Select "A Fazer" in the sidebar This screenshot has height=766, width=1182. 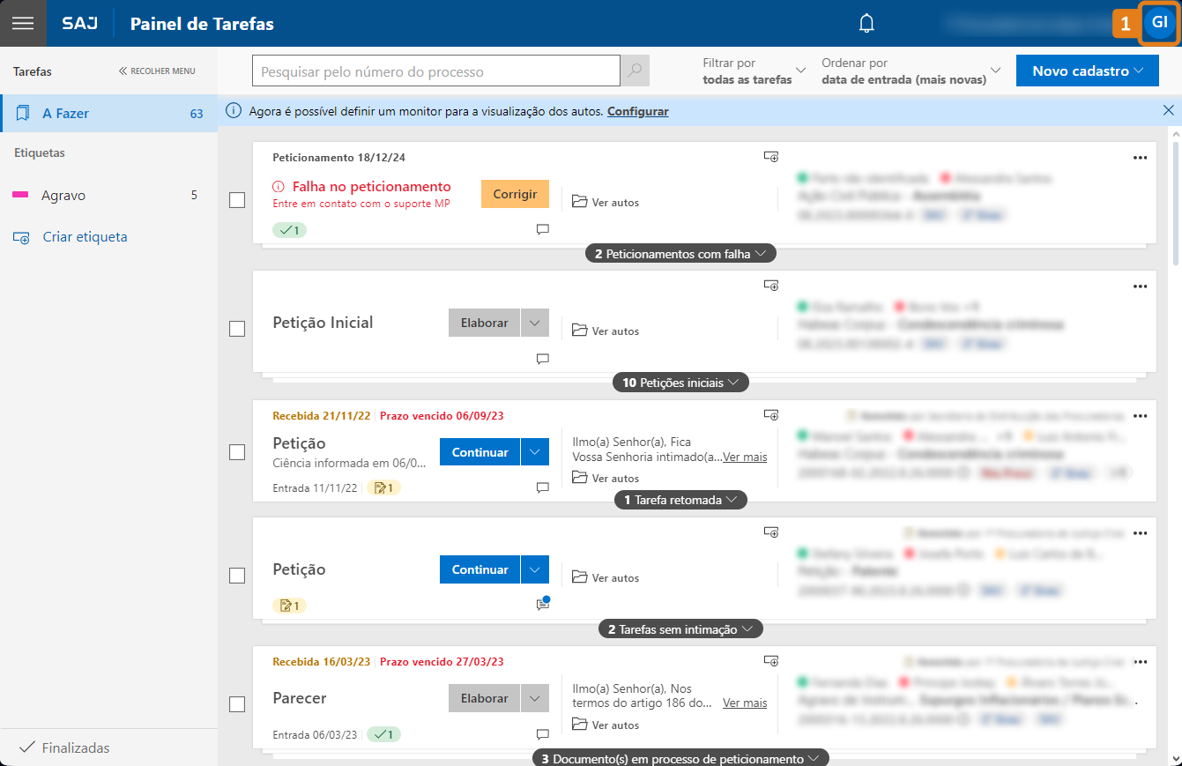point(68,113)
